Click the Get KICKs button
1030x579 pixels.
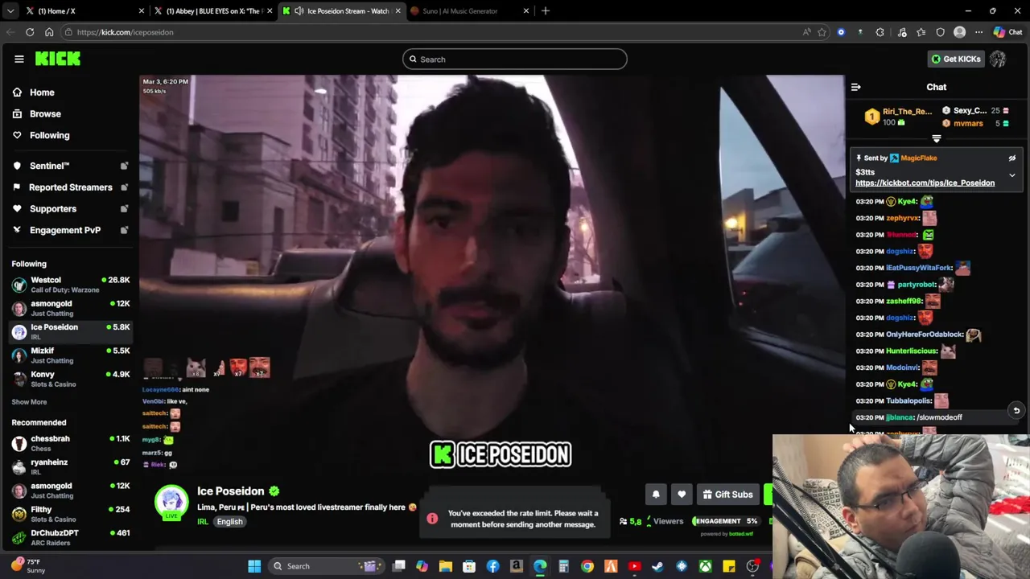point(955,60)
